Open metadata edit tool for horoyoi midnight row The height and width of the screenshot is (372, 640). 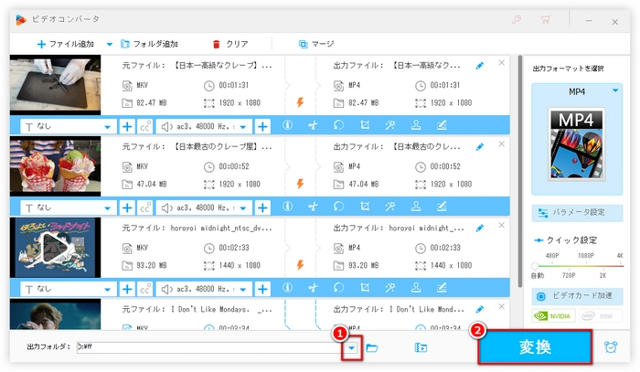(x=442, y=288)
